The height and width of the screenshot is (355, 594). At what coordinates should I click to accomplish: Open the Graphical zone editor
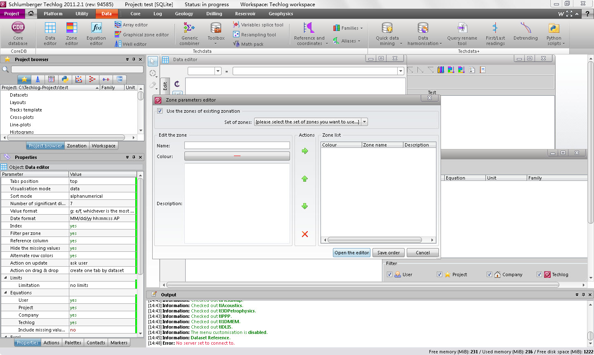pos(142,35)
